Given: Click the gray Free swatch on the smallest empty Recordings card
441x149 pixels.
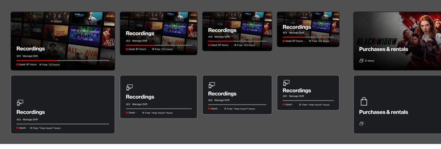Looking at the screenshot, I should [300, 104].
